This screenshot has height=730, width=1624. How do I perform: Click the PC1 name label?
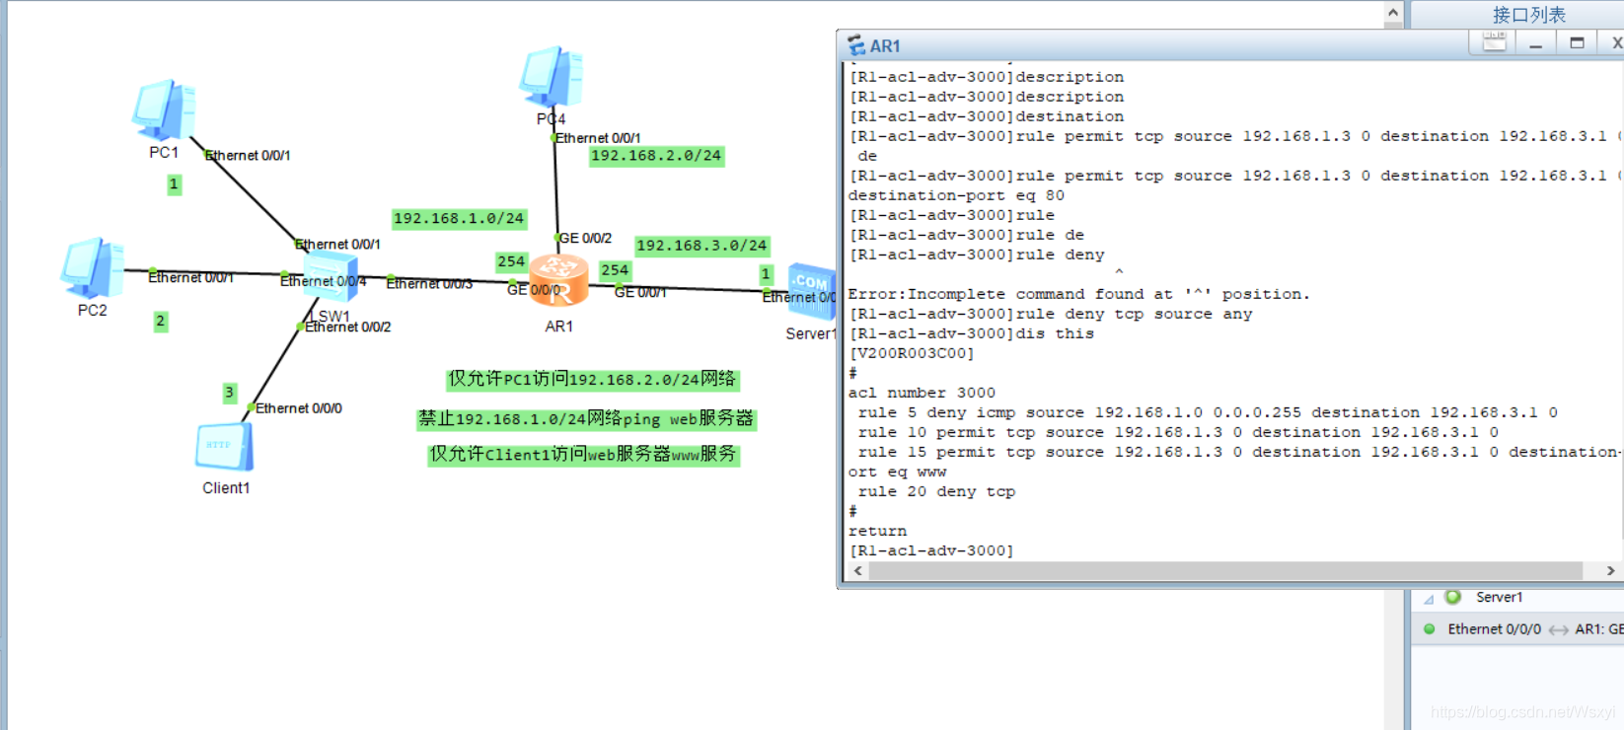pyautogui.click(x=164, y=152)
